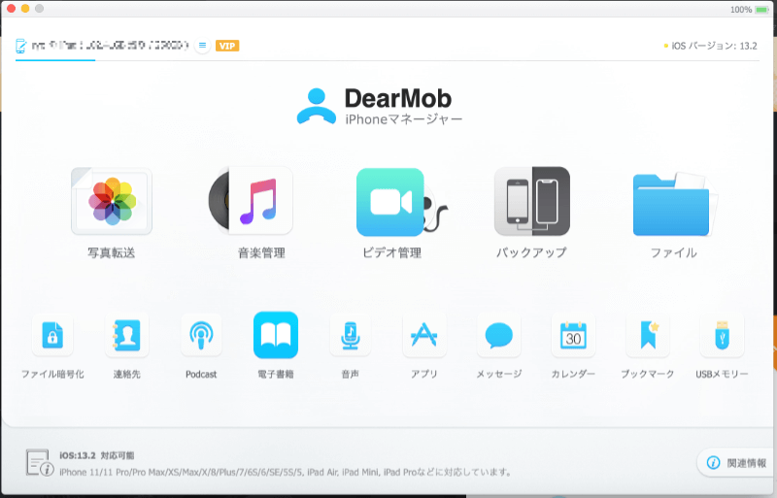Click the device edit icon beside device name
This screenshot has width=777, height=498.
[x=20, y=46]
